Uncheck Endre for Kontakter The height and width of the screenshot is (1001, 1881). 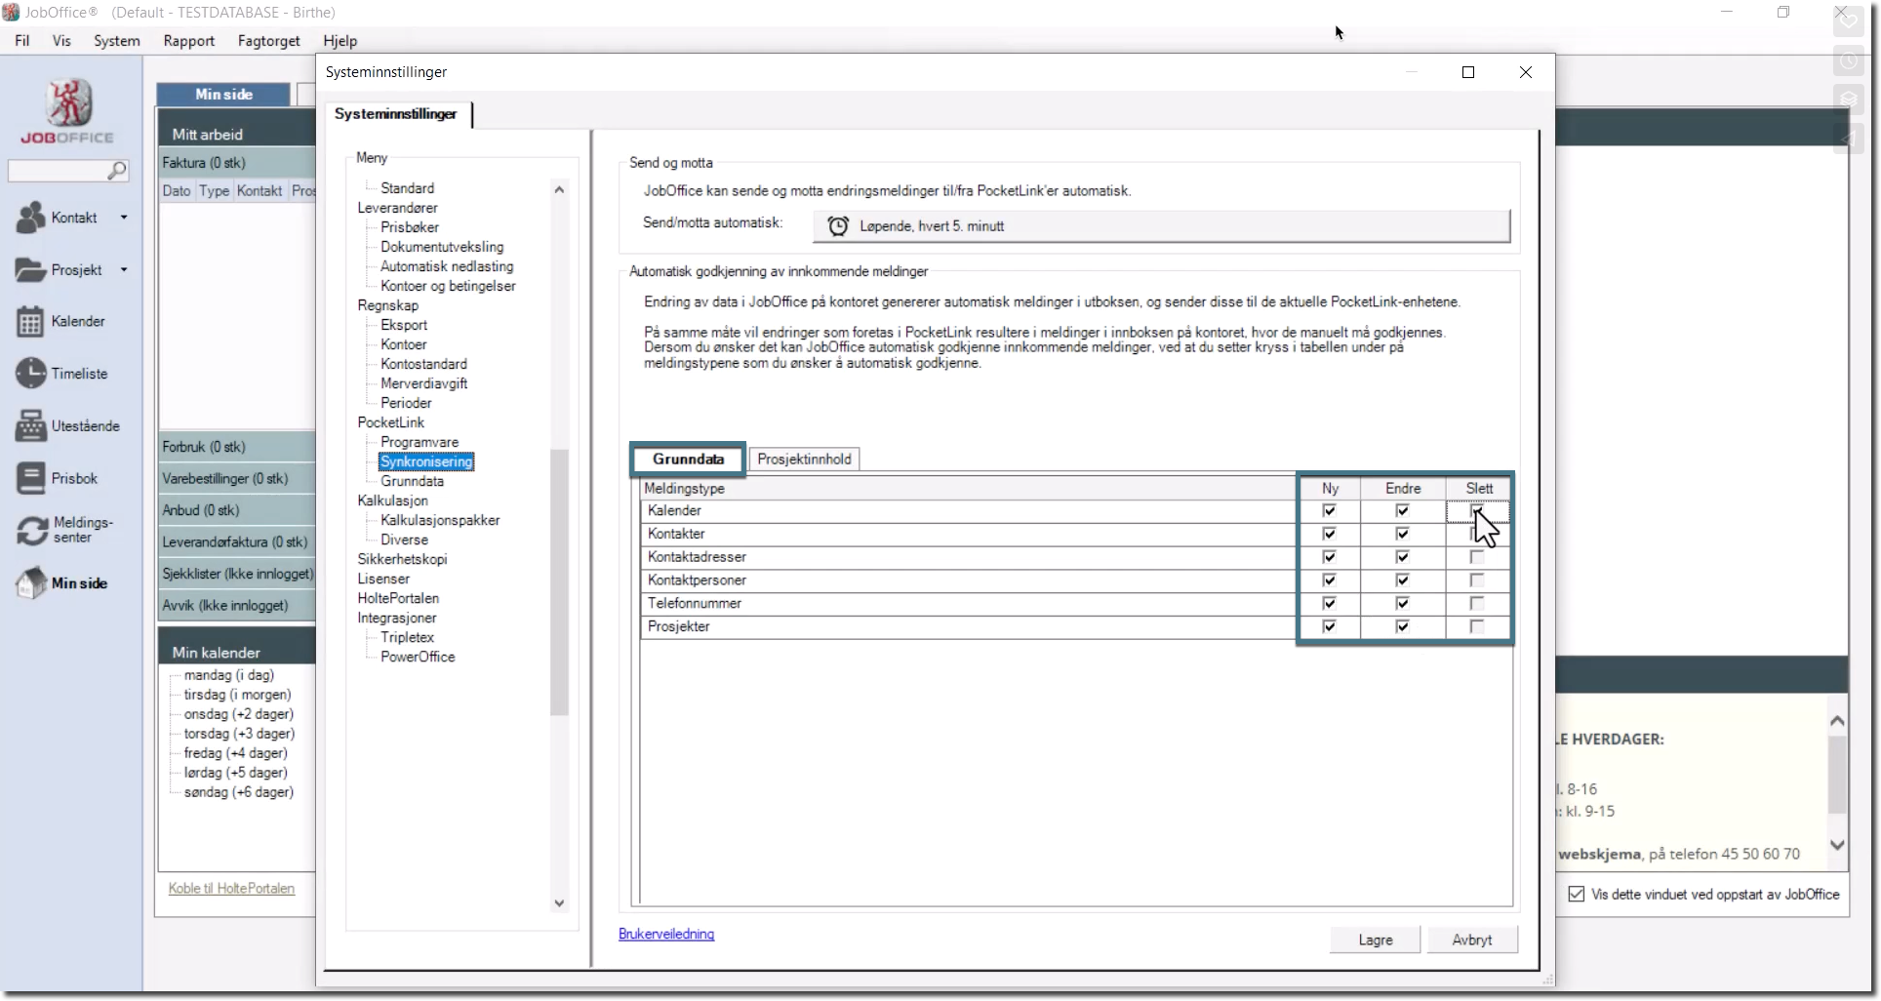(x=1402, y=534)
